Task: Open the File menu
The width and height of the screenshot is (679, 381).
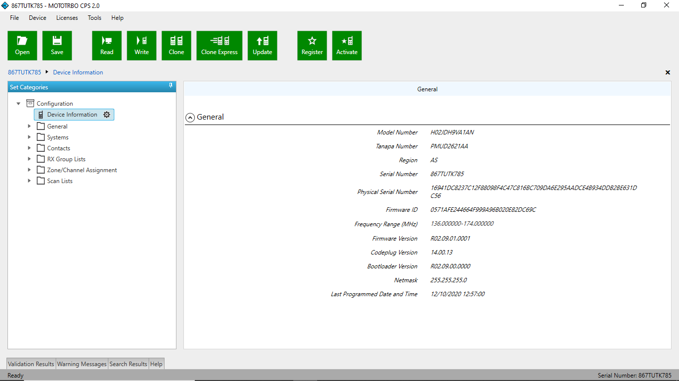Action: 14,18
